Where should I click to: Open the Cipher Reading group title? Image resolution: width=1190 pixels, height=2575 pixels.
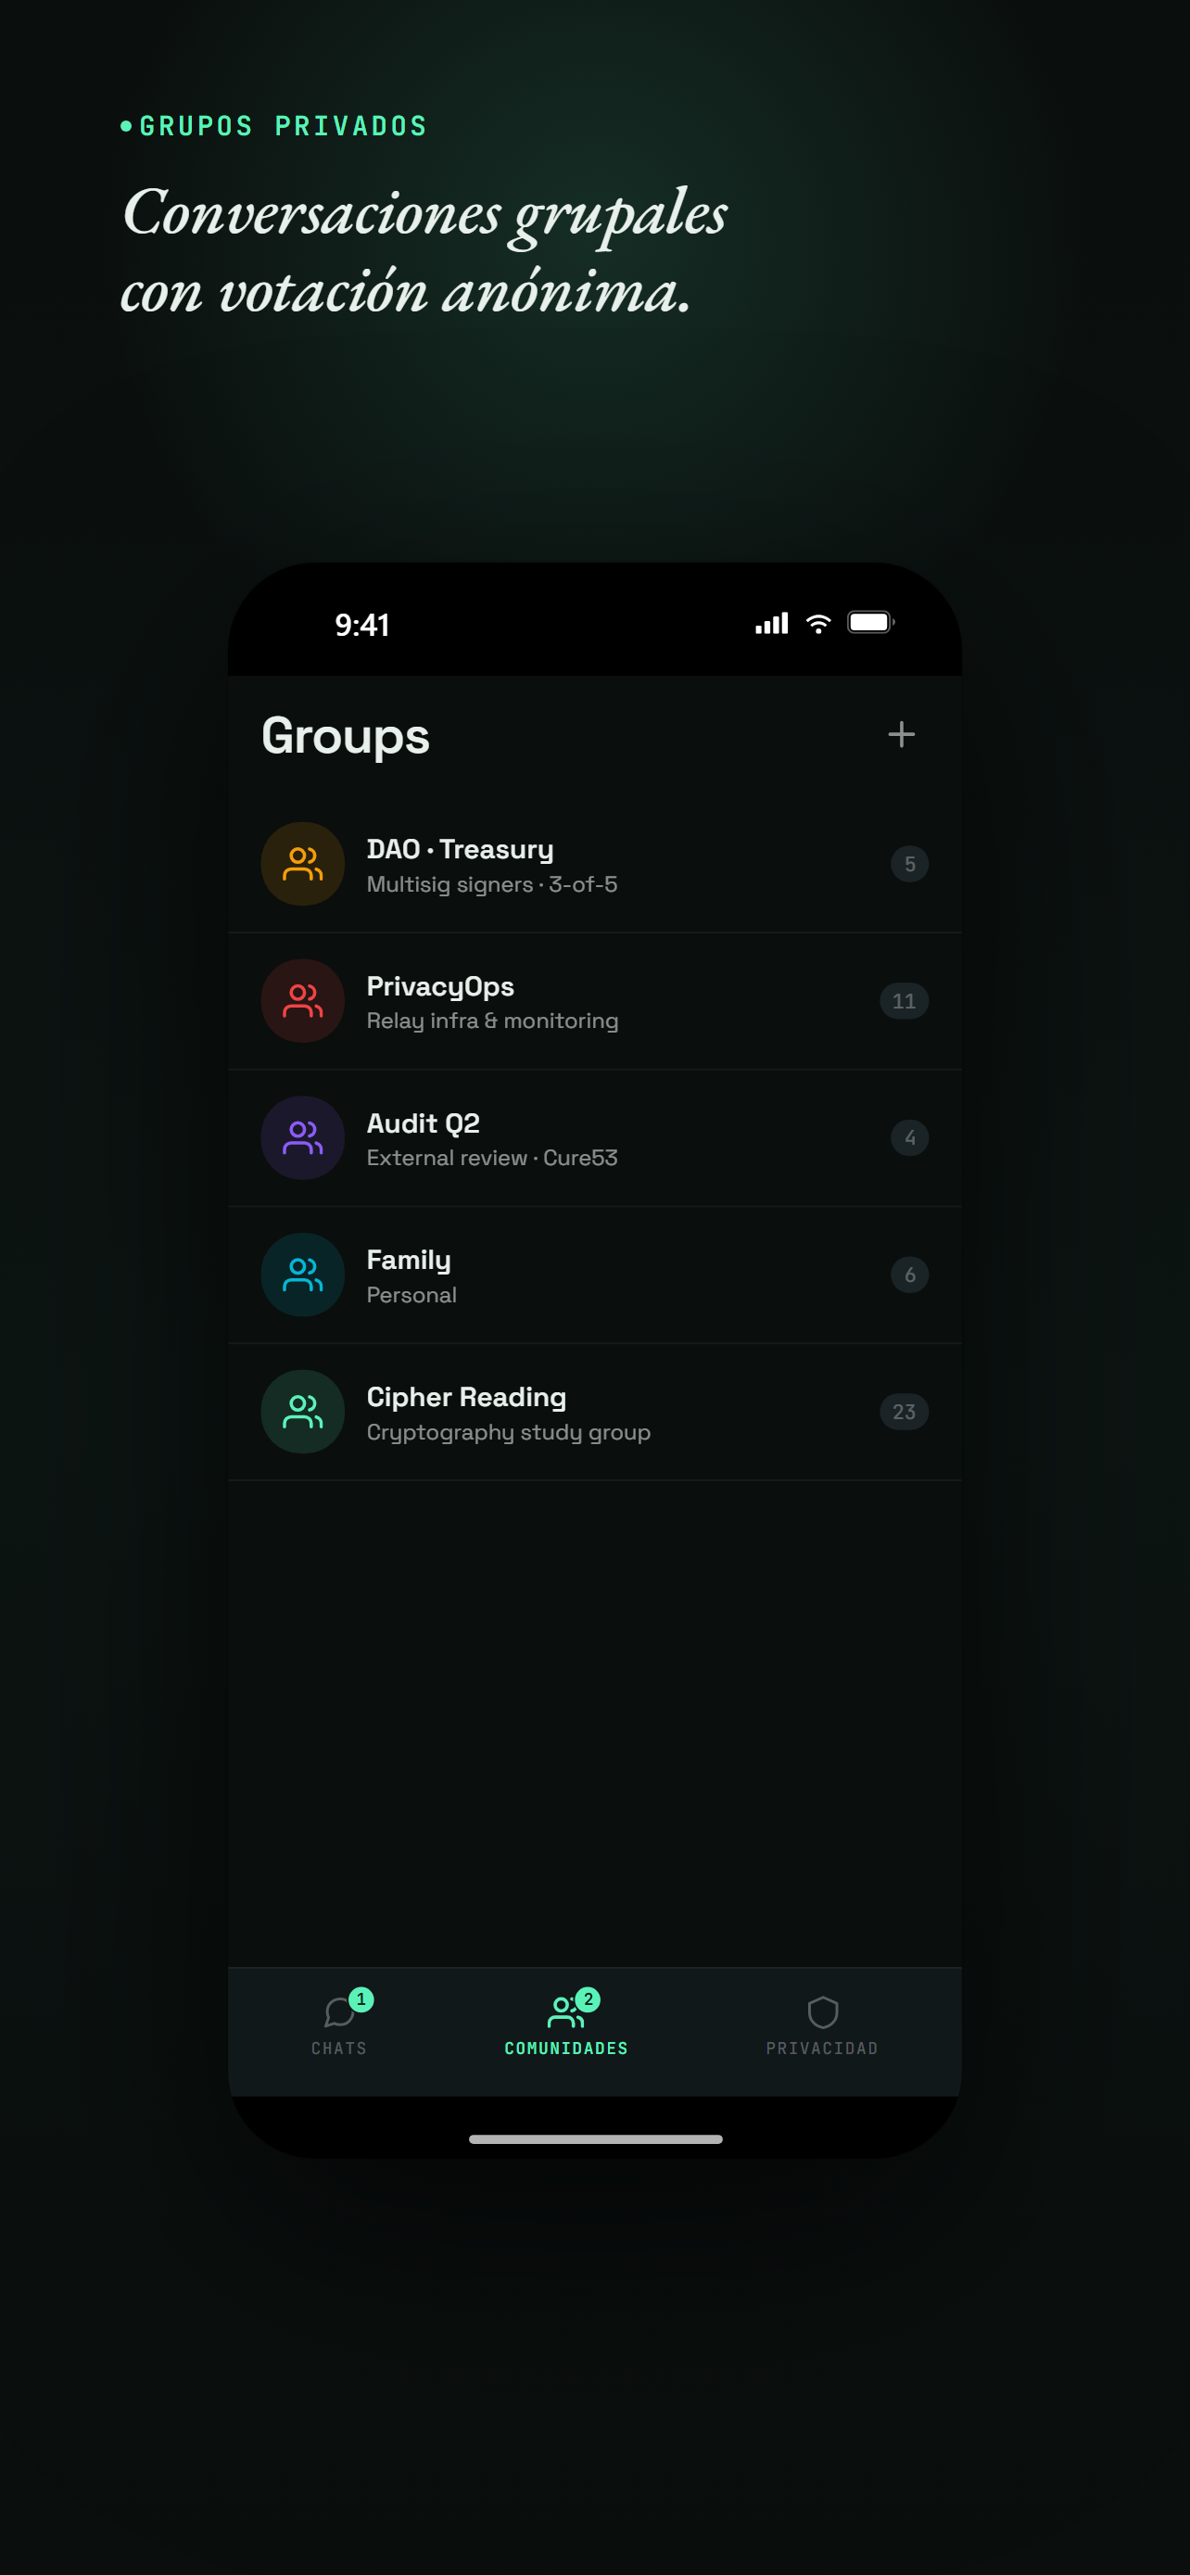pyautogui.click(x=466, y=1397)
